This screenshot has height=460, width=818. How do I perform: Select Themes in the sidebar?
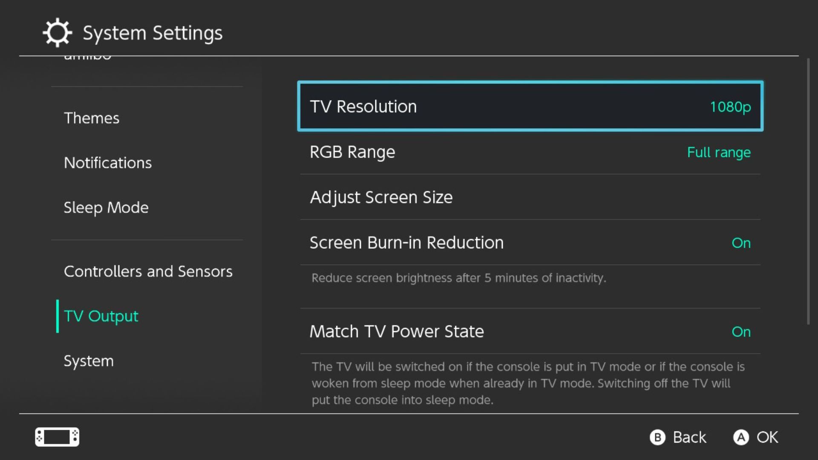tap(91, 118)
